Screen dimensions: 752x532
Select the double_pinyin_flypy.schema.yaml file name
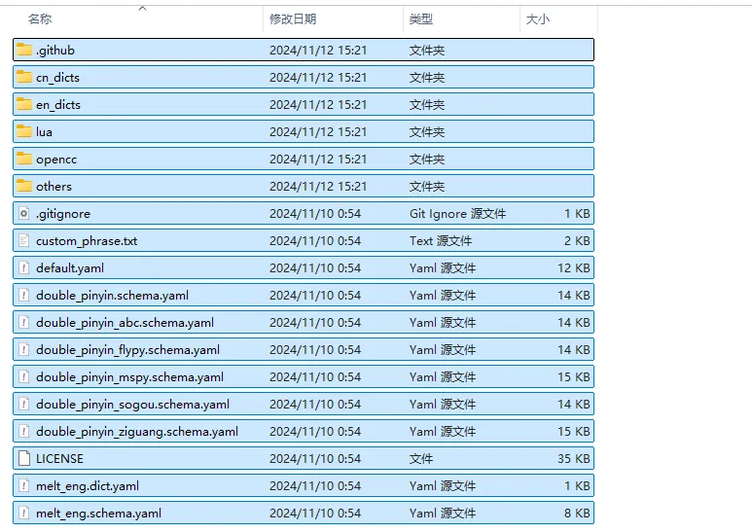(x=127, y=350)
